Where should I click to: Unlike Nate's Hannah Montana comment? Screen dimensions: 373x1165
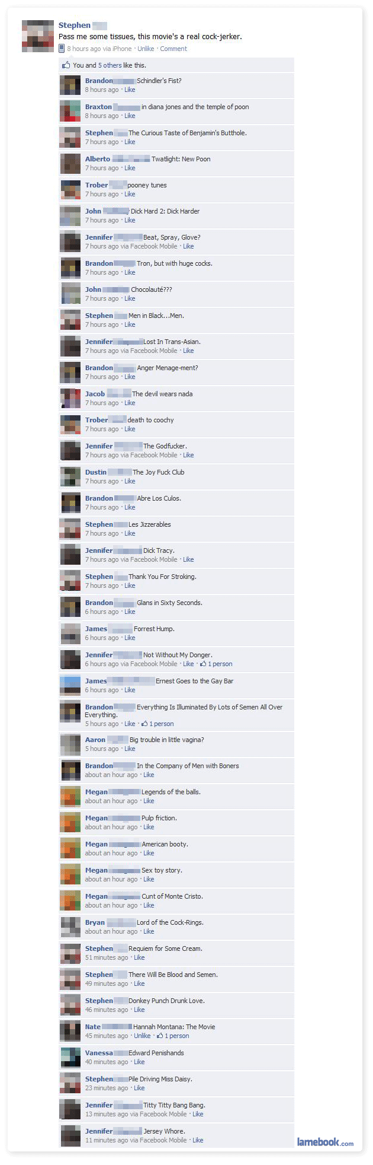pos(142,1036)
